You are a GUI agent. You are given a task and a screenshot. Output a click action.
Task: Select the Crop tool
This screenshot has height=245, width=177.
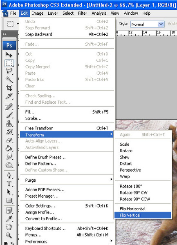coord(9,88)
